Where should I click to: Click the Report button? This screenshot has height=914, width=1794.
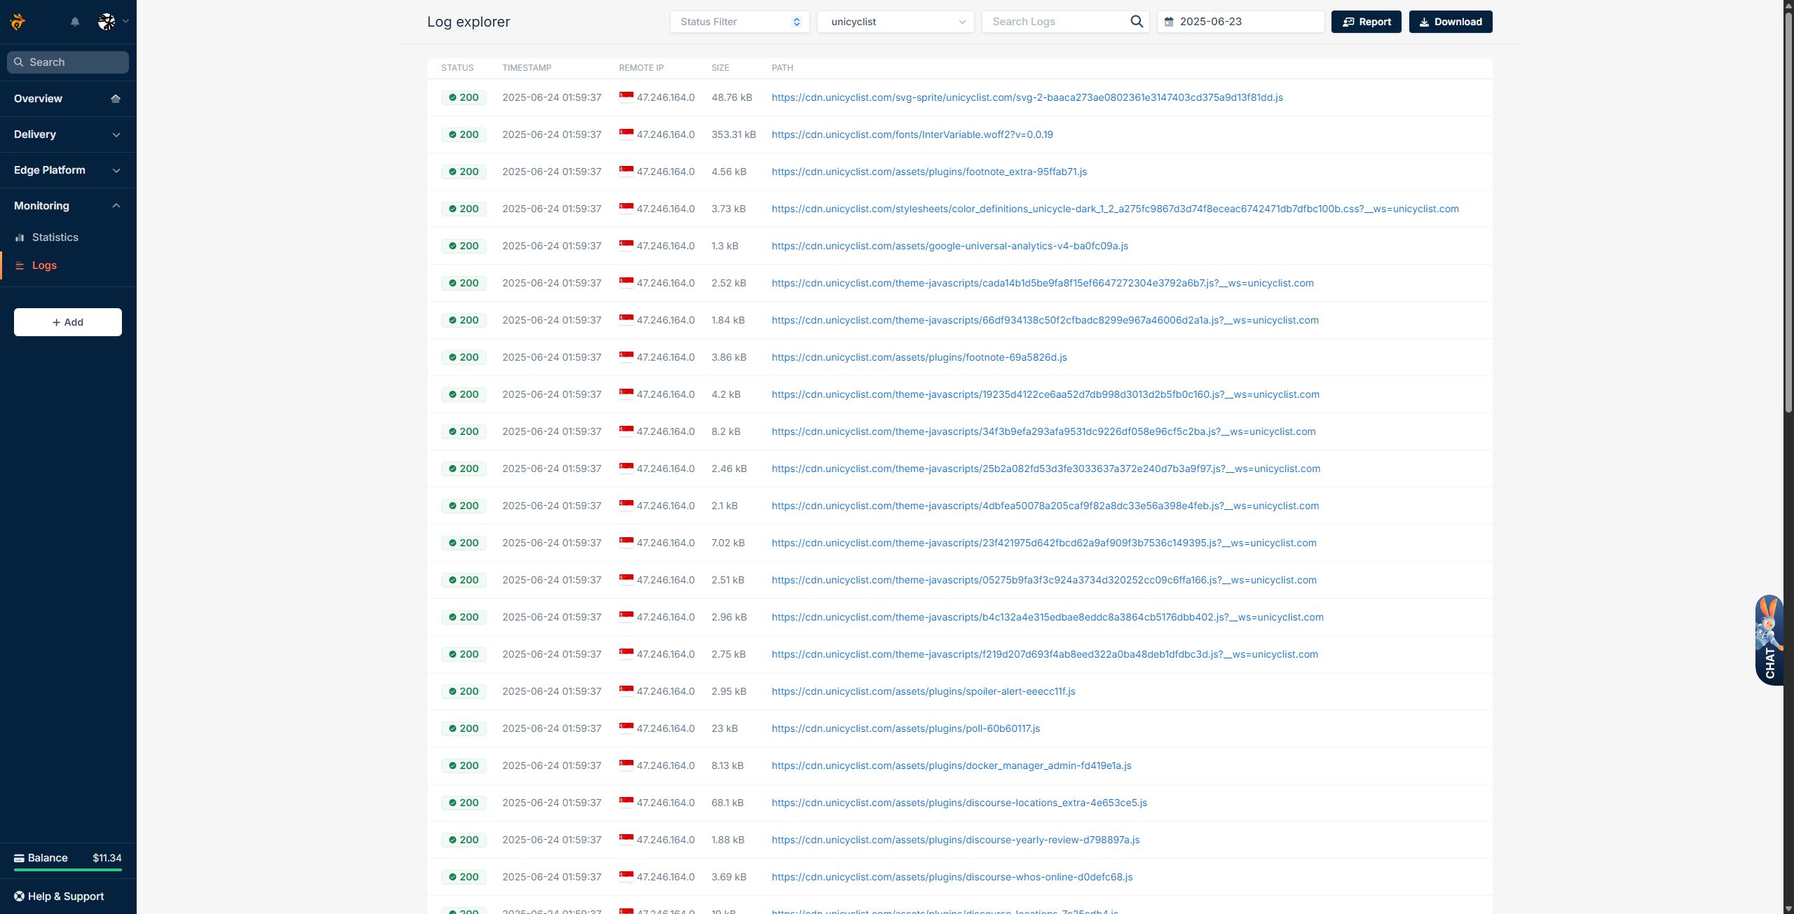(1366, 22)
